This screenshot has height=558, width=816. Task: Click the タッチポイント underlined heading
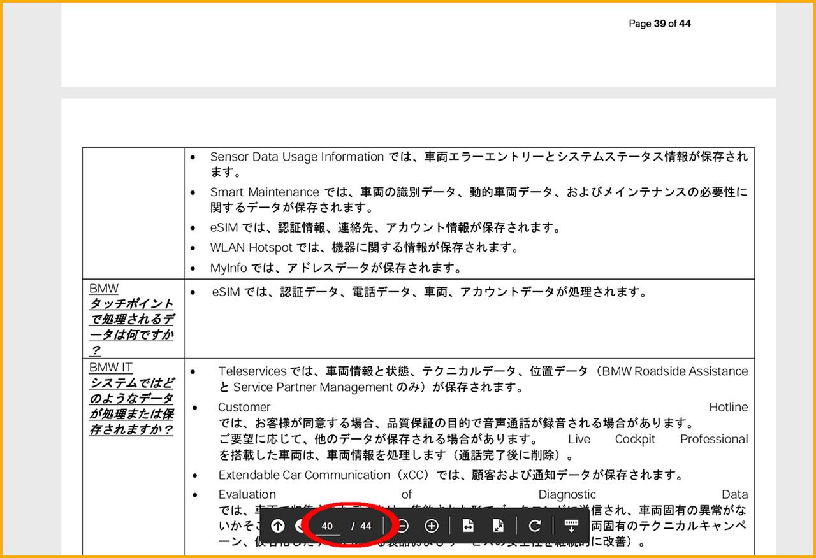tap(131, 327)
